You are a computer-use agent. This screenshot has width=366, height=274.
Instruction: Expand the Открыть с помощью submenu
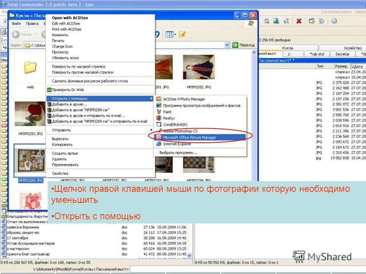[x=100, y=98]
